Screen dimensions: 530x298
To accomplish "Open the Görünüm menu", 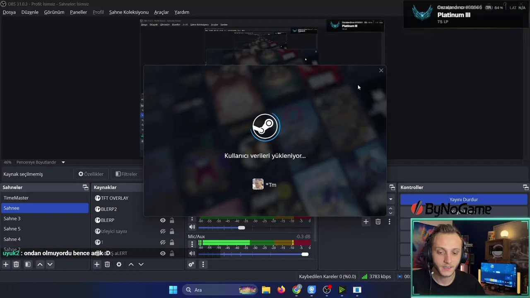I will pos(54,12).
